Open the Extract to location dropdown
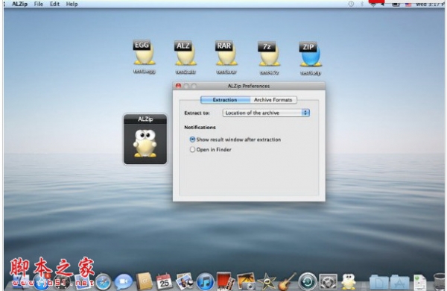Screen dimensions: 447x291 266,113
